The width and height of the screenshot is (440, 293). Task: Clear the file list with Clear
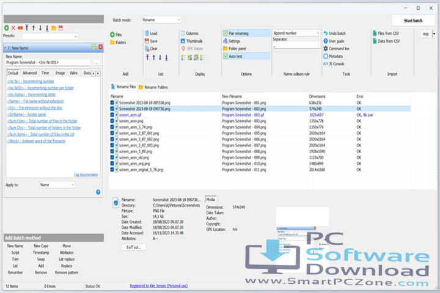point(151,48)
